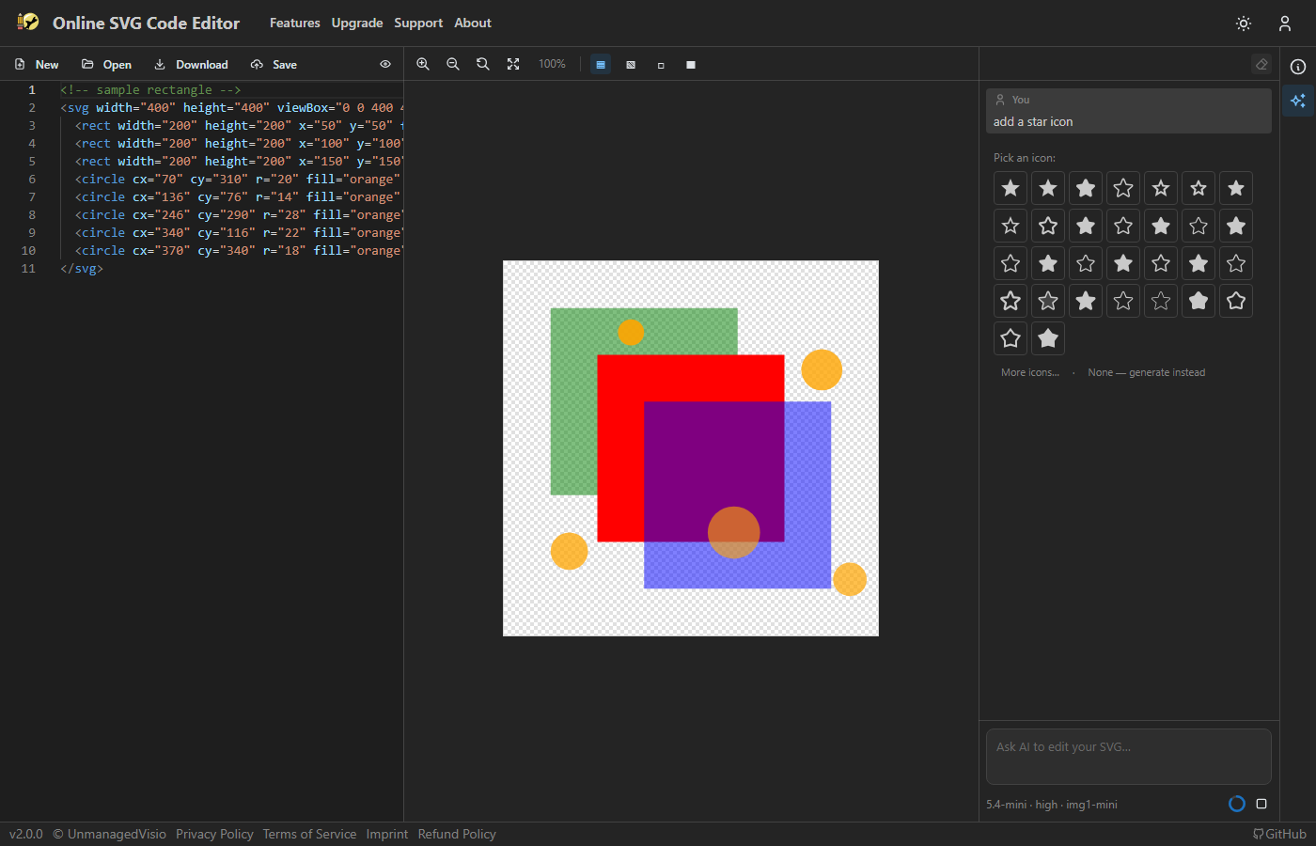The width and height of the screenshot is (1316, 846).
Task: Toggle the light/dark theme sun icon
Action: (1244, 23)
